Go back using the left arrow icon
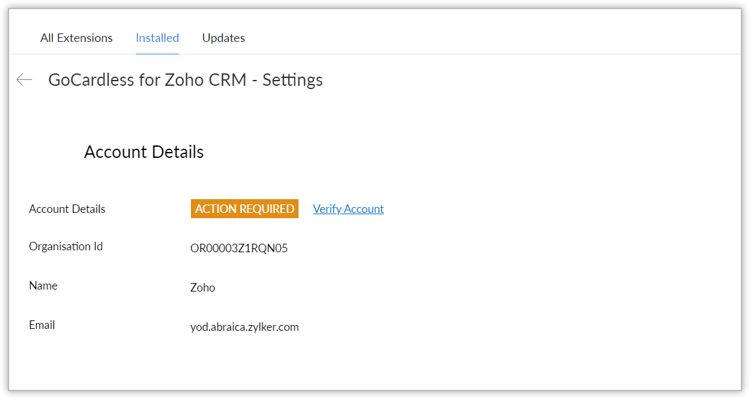 click(24, 80)
